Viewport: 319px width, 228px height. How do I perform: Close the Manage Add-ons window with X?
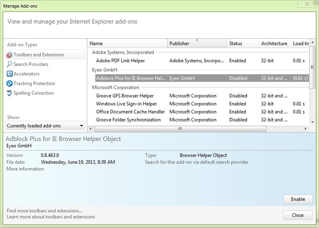(x=307, y=4)
